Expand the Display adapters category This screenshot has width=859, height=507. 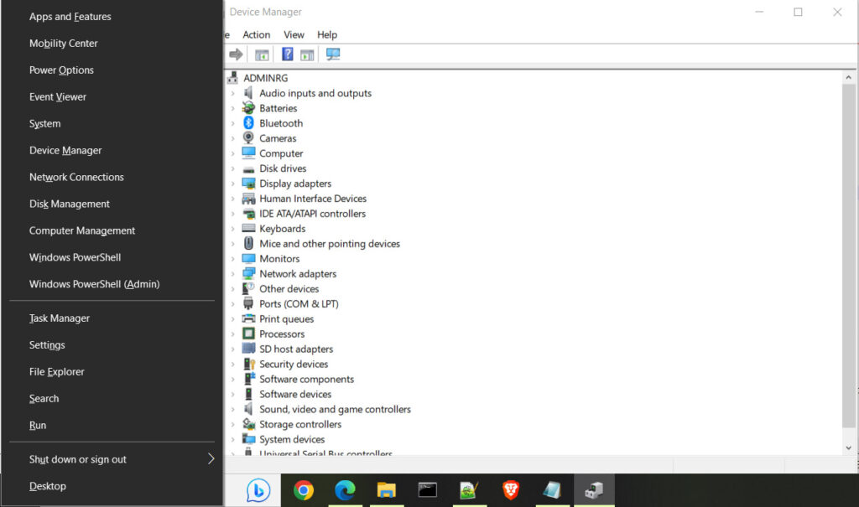233,183
